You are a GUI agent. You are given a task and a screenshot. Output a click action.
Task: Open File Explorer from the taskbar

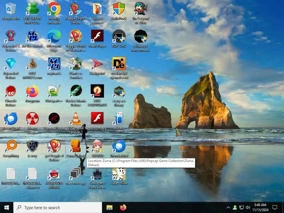(x=109, y=207)
